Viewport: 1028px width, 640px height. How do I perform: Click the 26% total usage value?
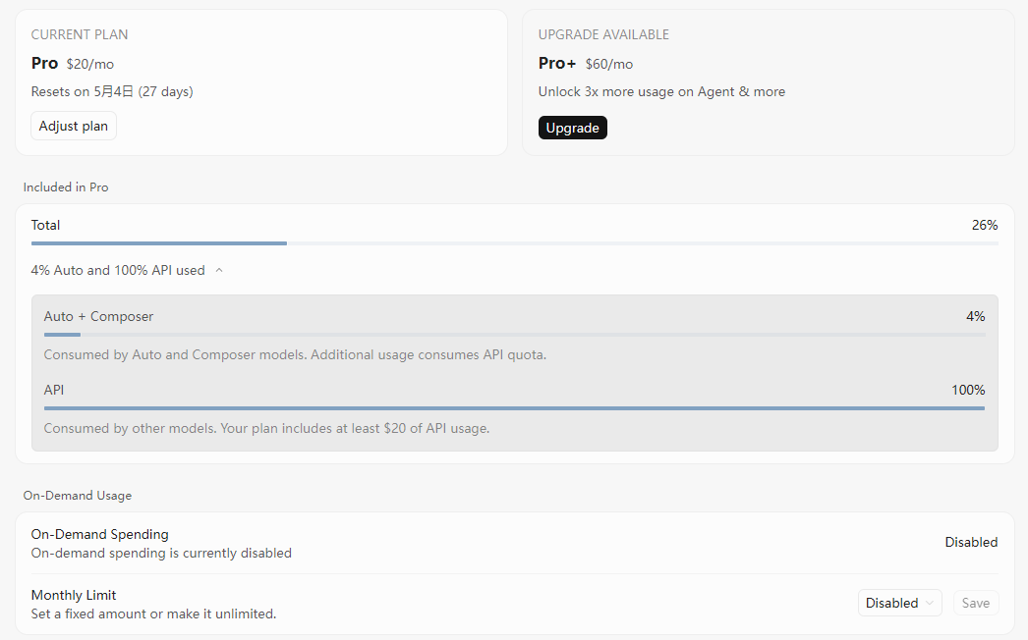pyautogui.click(x=984, y=225)
